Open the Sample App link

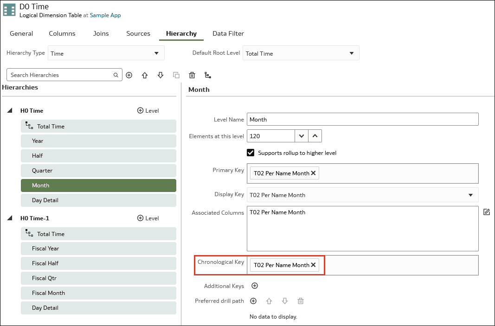tap(105, 15)
